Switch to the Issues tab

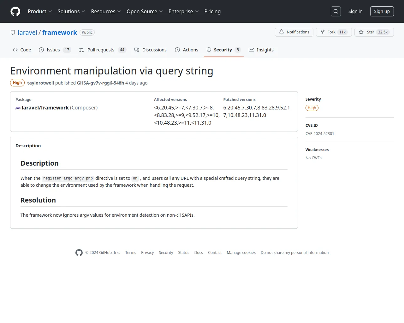click(x=55, y=50)
